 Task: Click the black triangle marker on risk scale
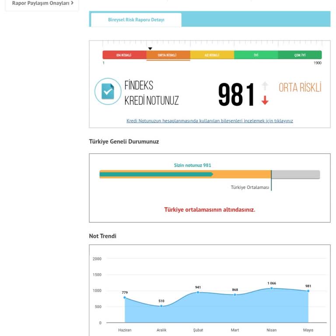(150, 49)
